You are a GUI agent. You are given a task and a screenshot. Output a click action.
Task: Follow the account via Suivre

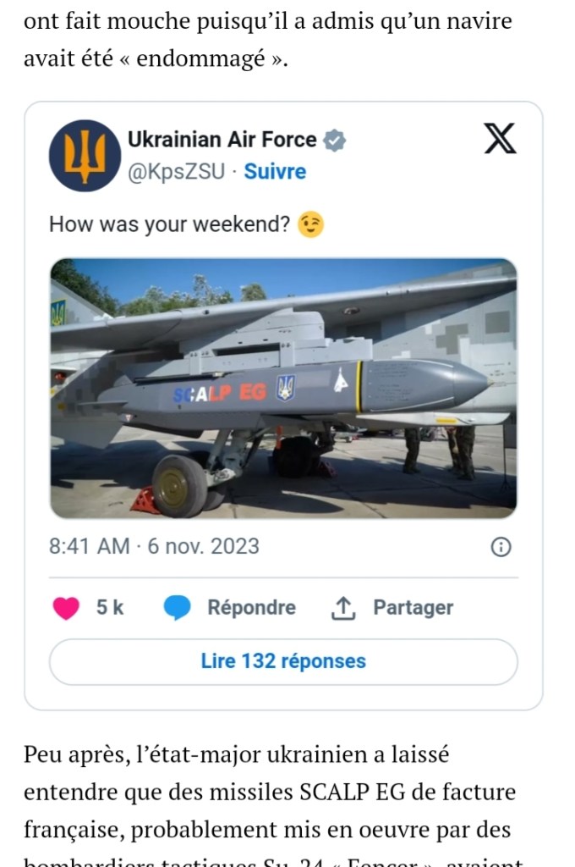pyautogui.click(x=275, y=172)
